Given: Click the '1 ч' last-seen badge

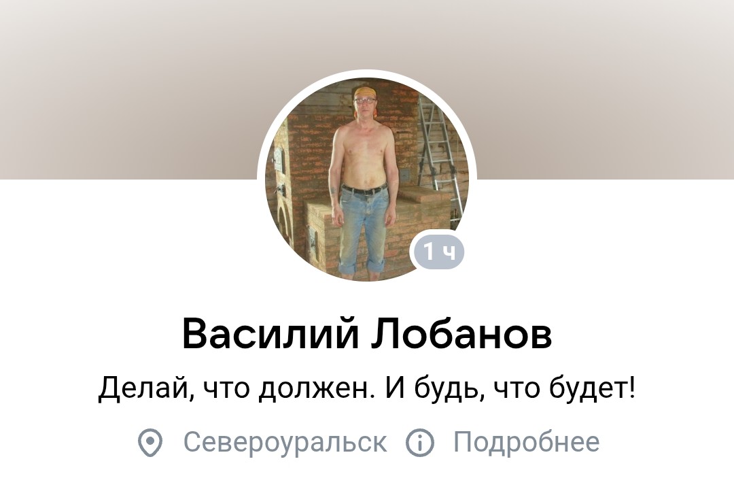Looking at the screenshot, I should click(438, 252).
